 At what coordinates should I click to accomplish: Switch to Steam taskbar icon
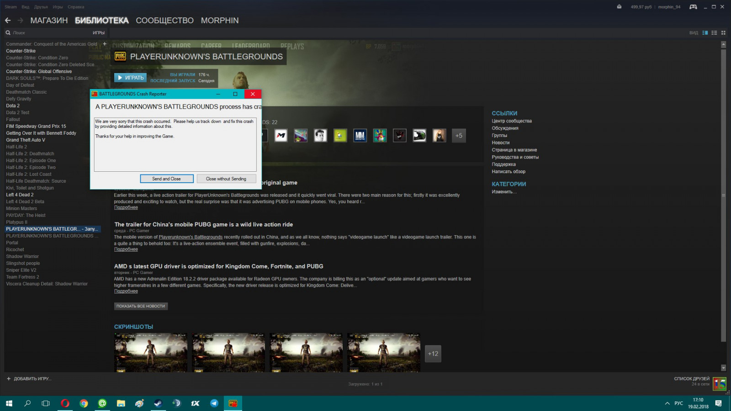158,403
